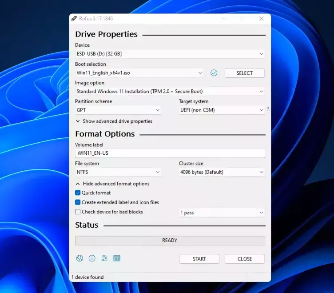Click the CLOSE button

(245, 259)
